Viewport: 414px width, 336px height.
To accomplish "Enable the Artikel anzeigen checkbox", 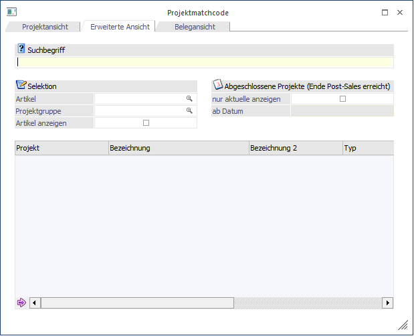I will pos(146,123).
